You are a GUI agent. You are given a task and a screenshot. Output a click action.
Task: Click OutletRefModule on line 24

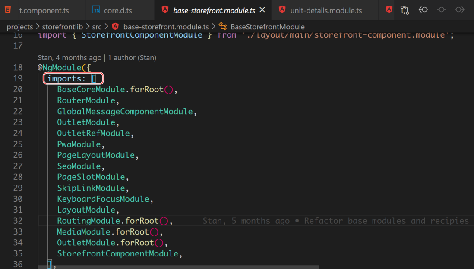click(93, 133)
